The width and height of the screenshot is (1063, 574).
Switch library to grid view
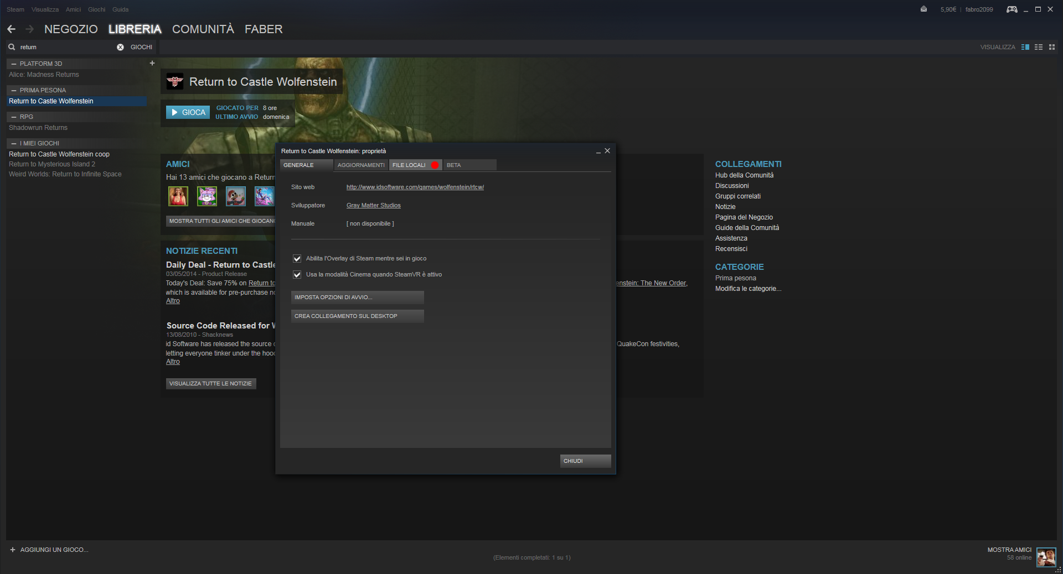pos(1052,47)
